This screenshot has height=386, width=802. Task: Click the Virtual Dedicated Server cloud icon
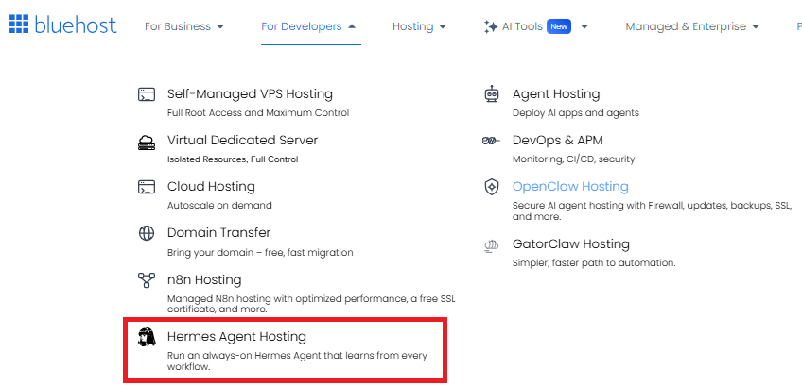pos(147,142)
